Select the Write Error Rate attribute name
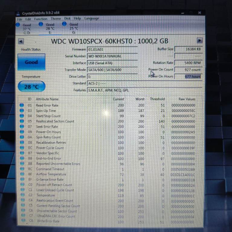Screen dimensions: 232x232 pyautogui.click(x=48, y=221)
